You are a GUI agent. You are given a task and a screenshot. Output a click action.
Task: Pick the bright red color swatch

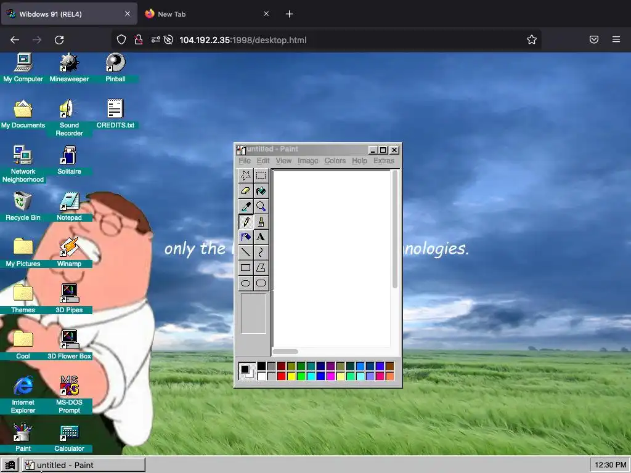tap(281, 376)
